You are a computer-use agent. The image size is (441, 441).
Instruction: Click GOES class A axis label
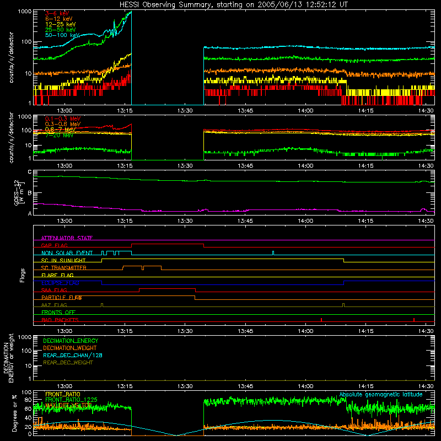point(30,213)
